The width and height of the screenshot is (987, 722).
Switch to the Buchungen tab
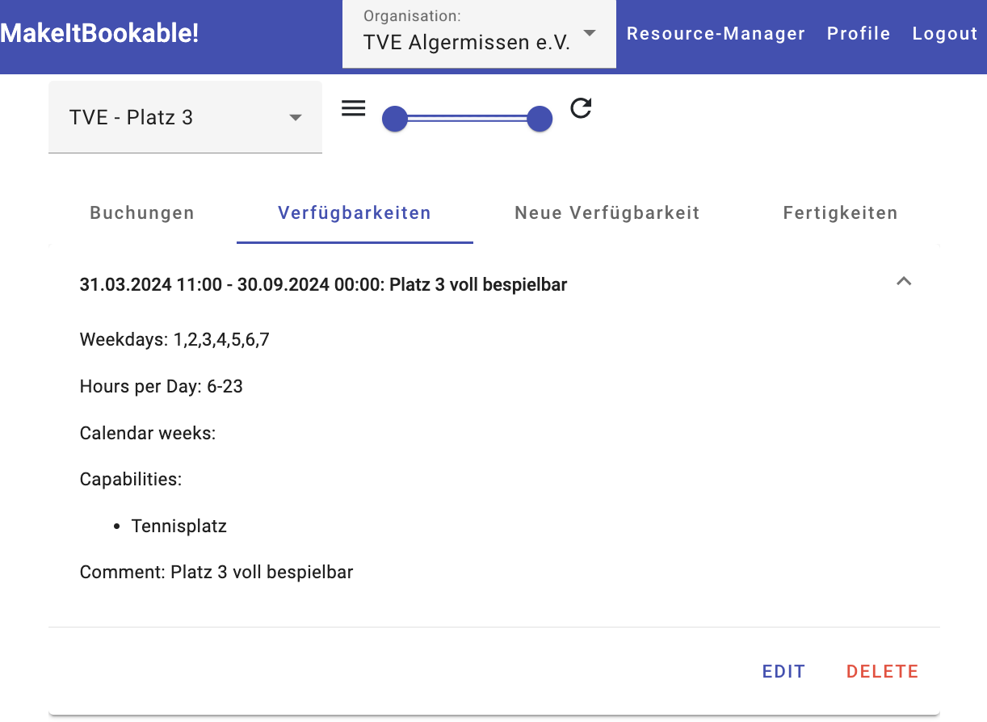(x=142, y=213)
